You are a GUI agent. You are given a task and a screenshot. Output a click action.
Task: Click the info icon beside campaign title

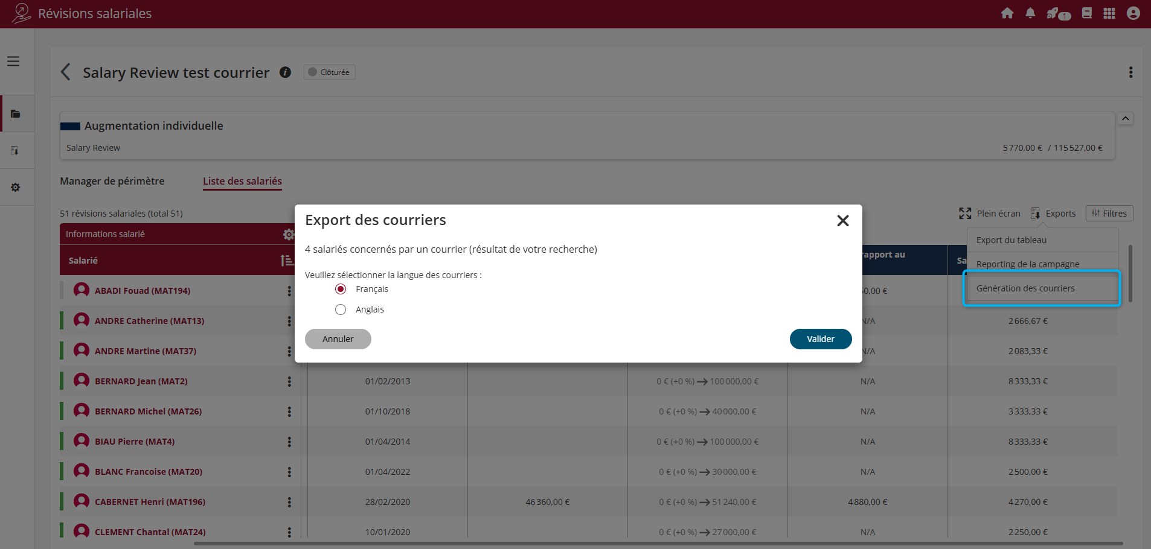(x=285, y=72)
